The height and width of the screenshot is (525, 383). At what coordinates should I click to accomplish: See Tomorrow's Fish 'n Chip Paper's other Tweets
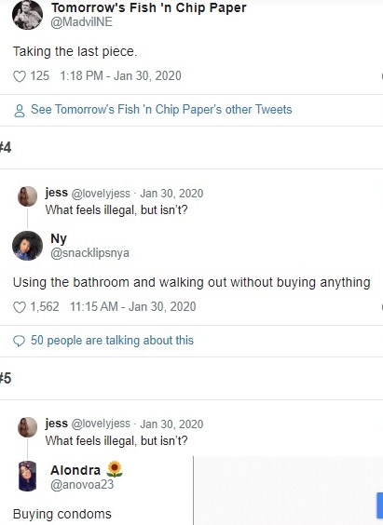click(x=161, y=110)
